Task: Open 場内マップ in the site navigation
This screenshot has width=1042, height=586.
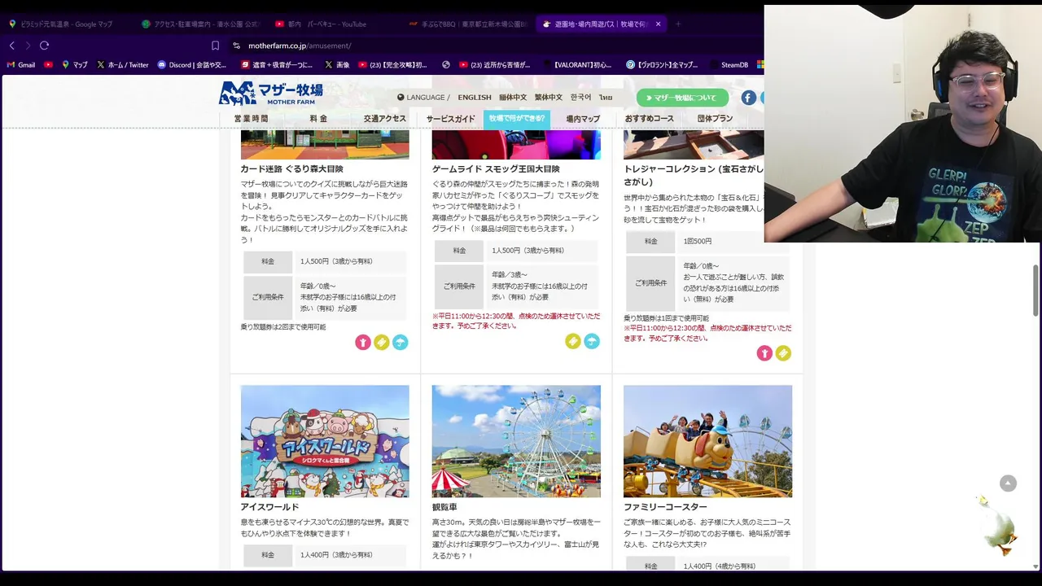Action: (583, 119)
